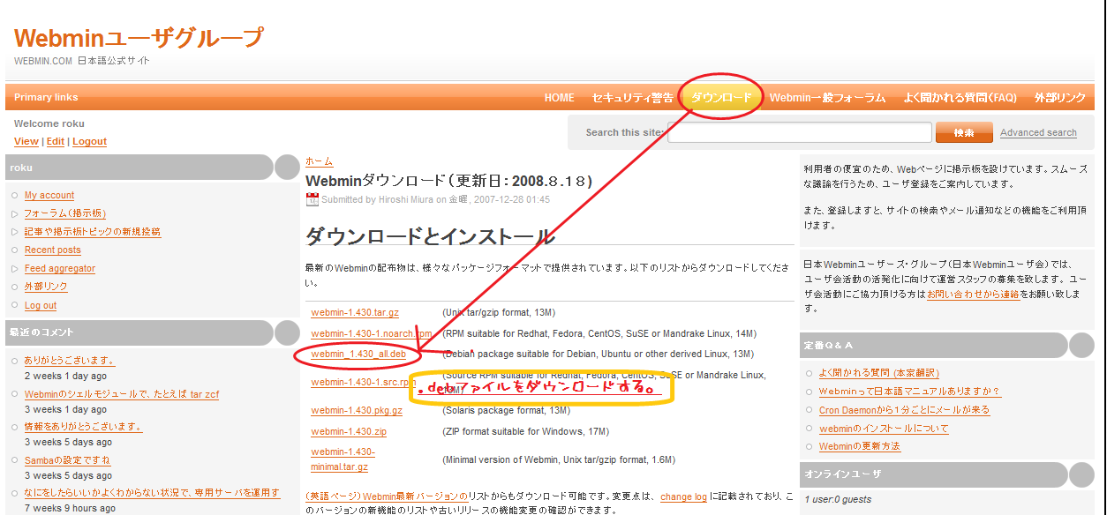Download webmin-1.430-1.src.rpm source package
Screen dimensions: 1107x515
click(363, 383)
